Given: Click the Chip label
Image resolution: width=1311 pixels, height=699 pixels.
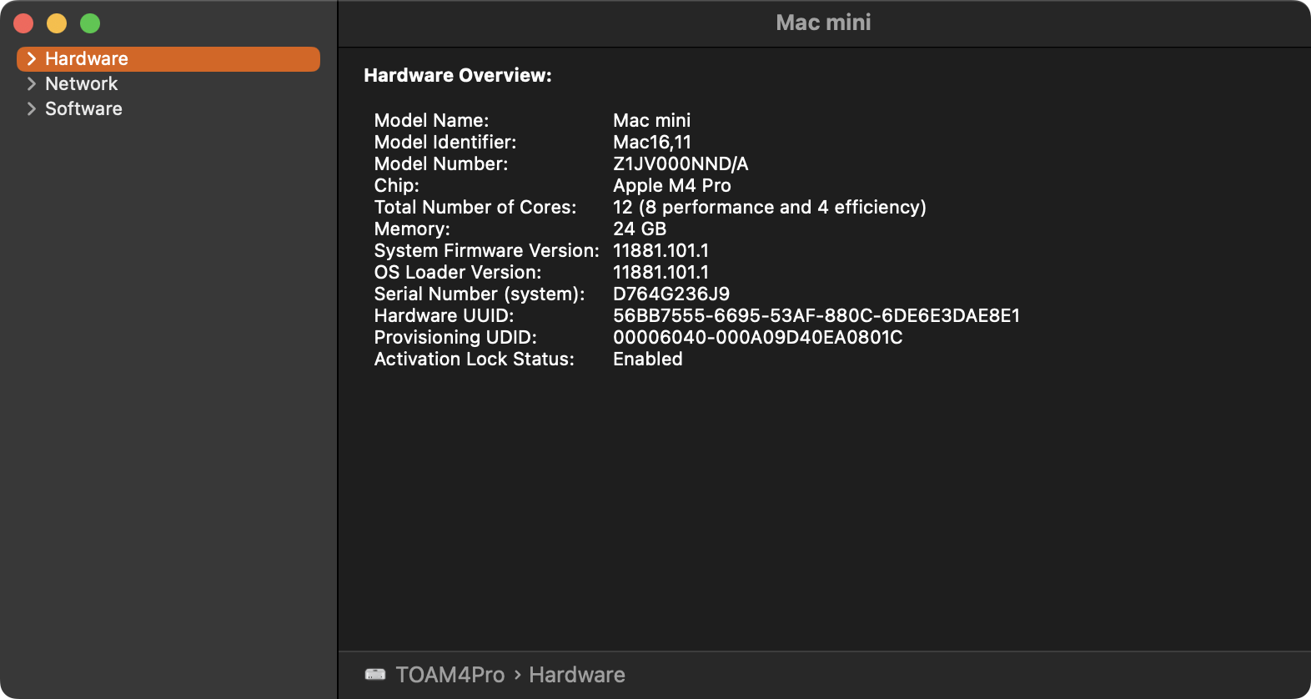Looking at the screenshot, I should tap(397, 185).
